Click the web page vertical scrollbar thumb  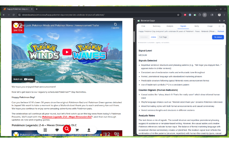pos(134,37)
